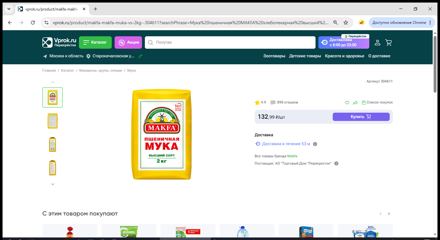Open the О доставке page
This screenshot has height=240, width=440.
coord(379,56)
